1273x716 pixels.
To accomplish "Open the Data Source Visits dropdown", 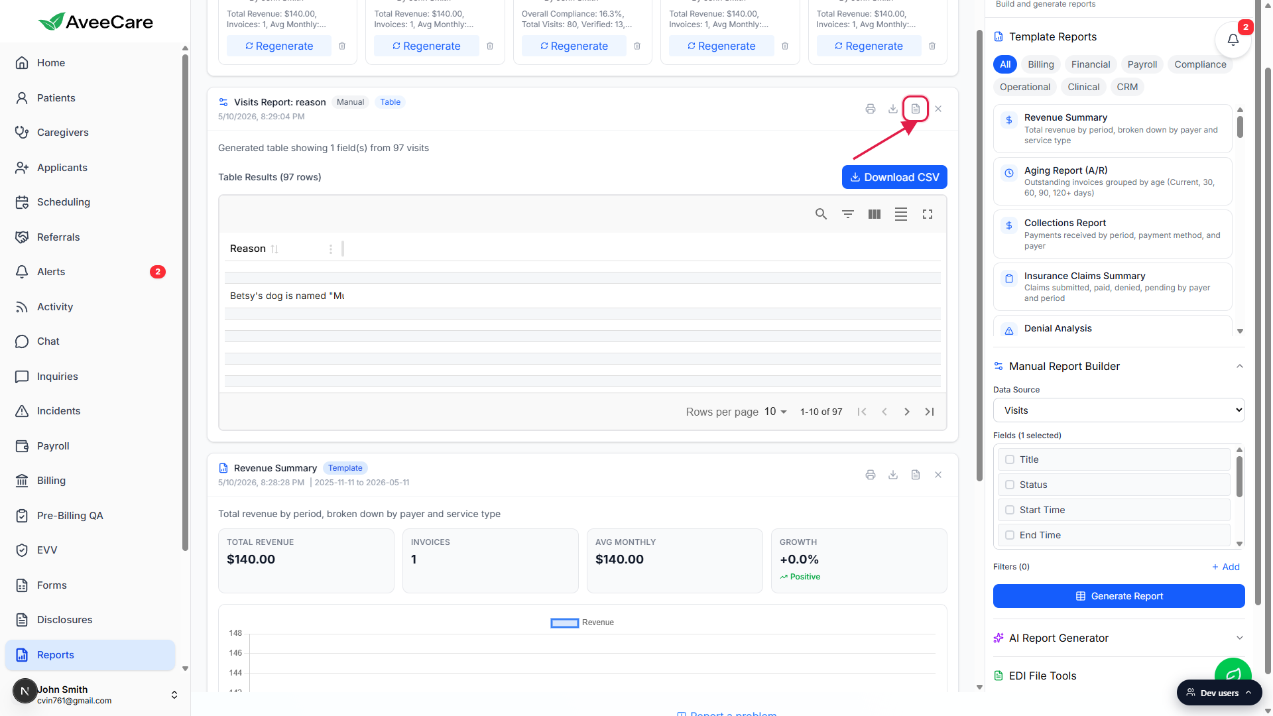I will click(1119, 410).
